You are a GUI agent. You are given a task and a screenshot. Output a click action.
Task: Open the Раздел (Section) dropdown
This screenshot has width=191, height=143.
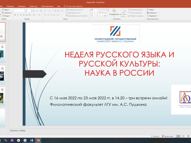tap(6, 16)
